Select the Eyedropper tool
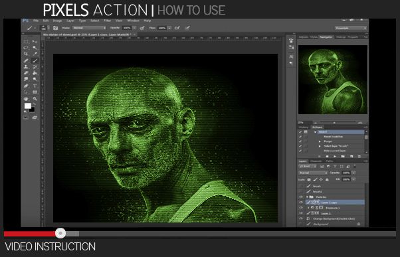The image size is (400, 257). click(x=35, y=54)
